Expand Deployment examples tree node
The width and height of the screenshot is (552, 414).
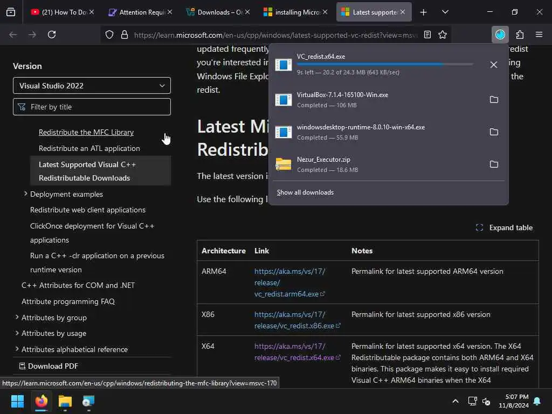tap(25, 194)
